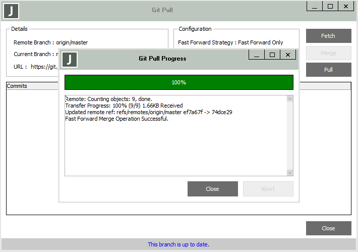Minimize the Git Pull Progress dialog
The width and height of the screenshot is (358, 252).
tap(257, 55)
